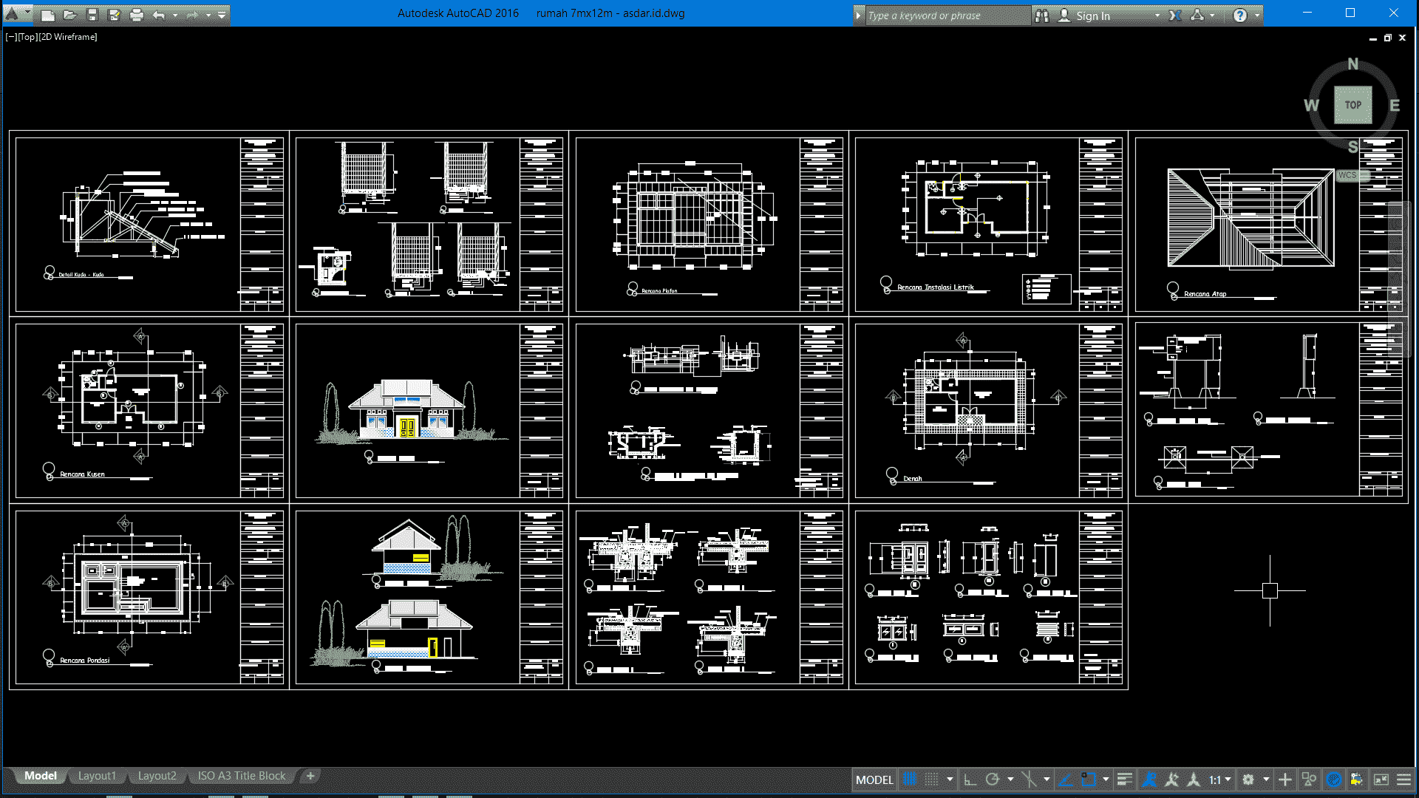Open Autodesk Exchange Apps icon
Image resolution: width=1419 pixels, height=798 pixels.
tap(1175, 16)
